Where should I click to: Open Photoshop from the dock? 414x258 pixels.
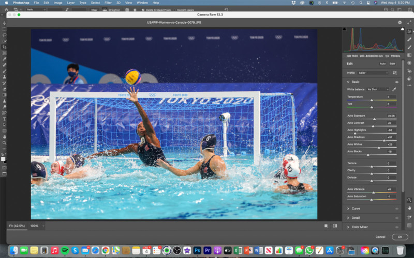click(197, 250)
